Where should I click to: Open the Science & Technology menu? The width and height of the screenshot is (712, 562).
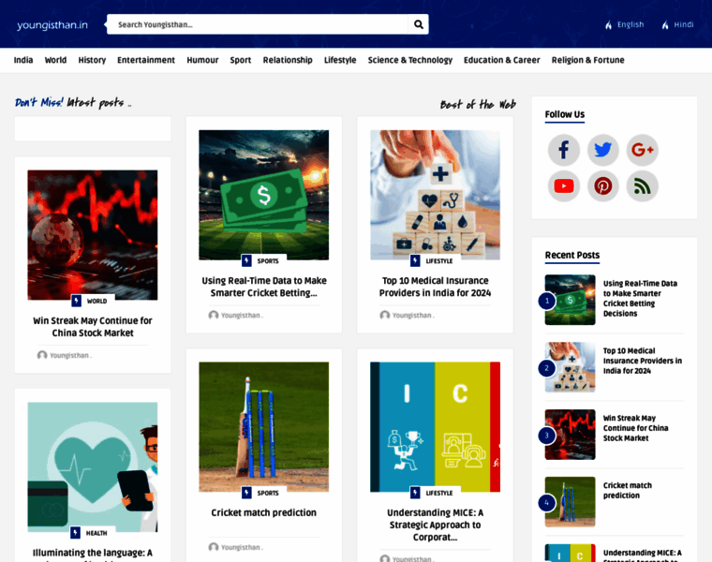(x=410, y=60)
